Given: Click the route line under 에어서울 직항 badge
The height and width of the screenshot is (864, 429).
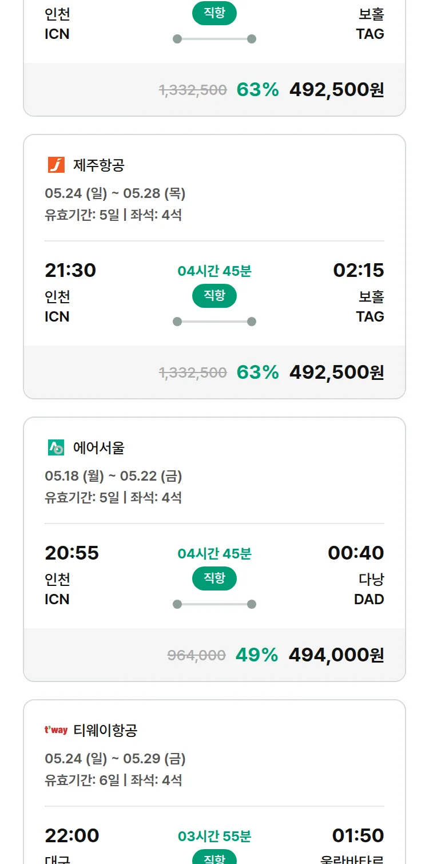Looking at the screenshot, I should pyautogui.click(x=214, y=604).
